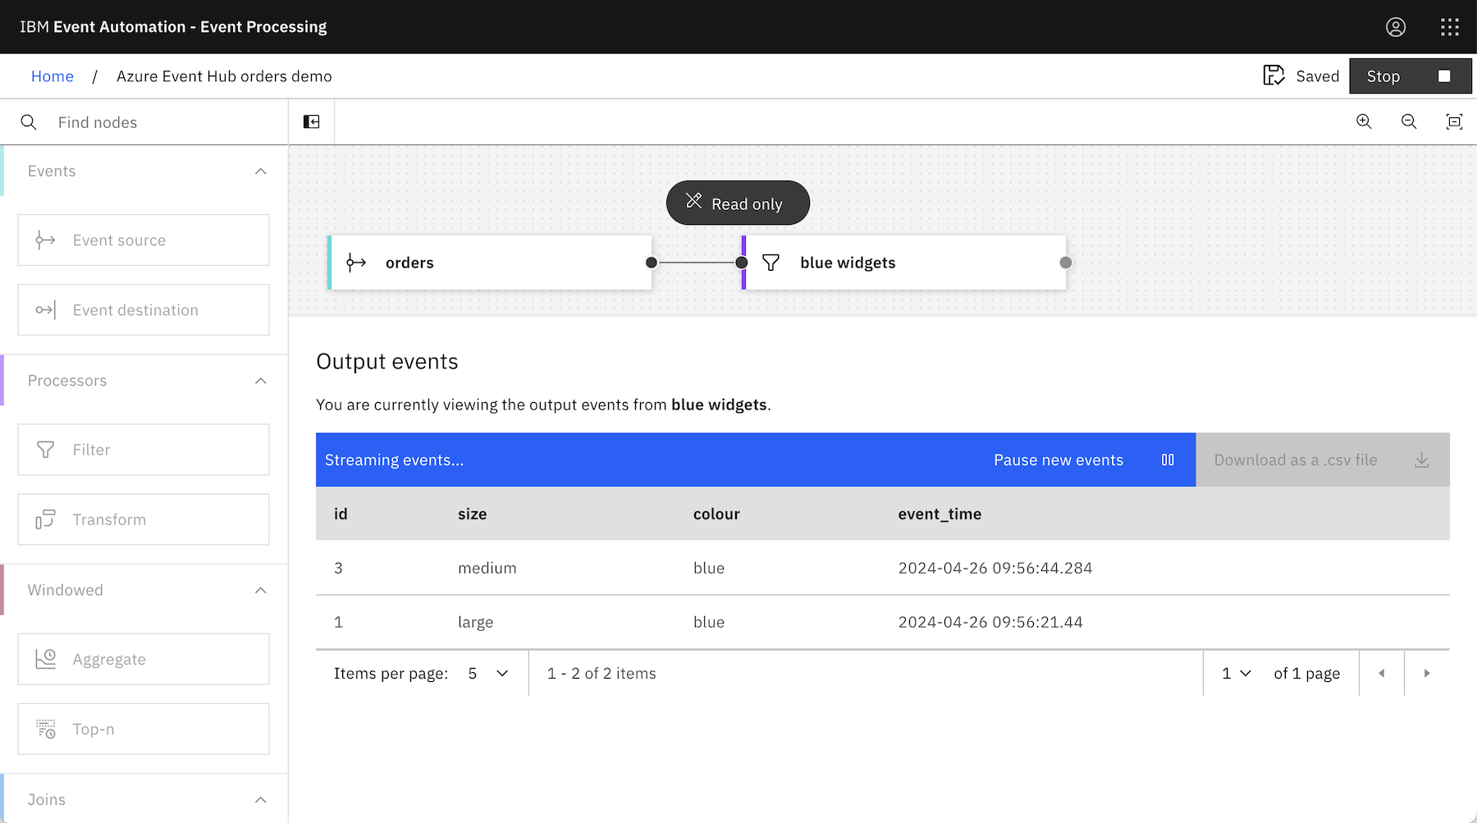This screenshot has height=823, width=1477.
Task: Open the items per page dropdown
Action: point(488,674)
